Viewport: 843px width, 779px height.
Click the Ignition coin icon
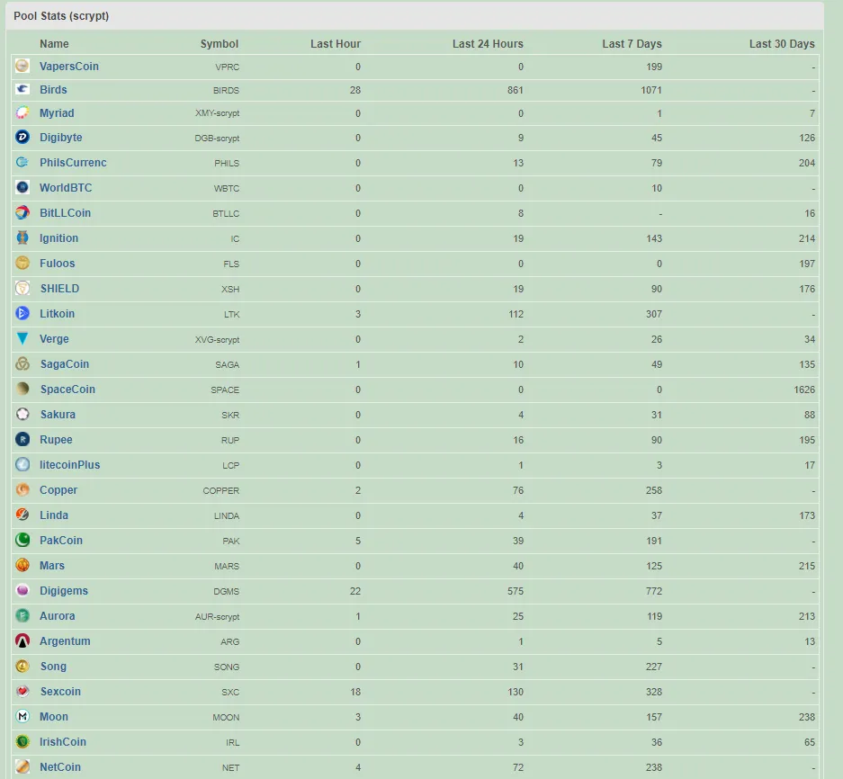pos(22,237)
